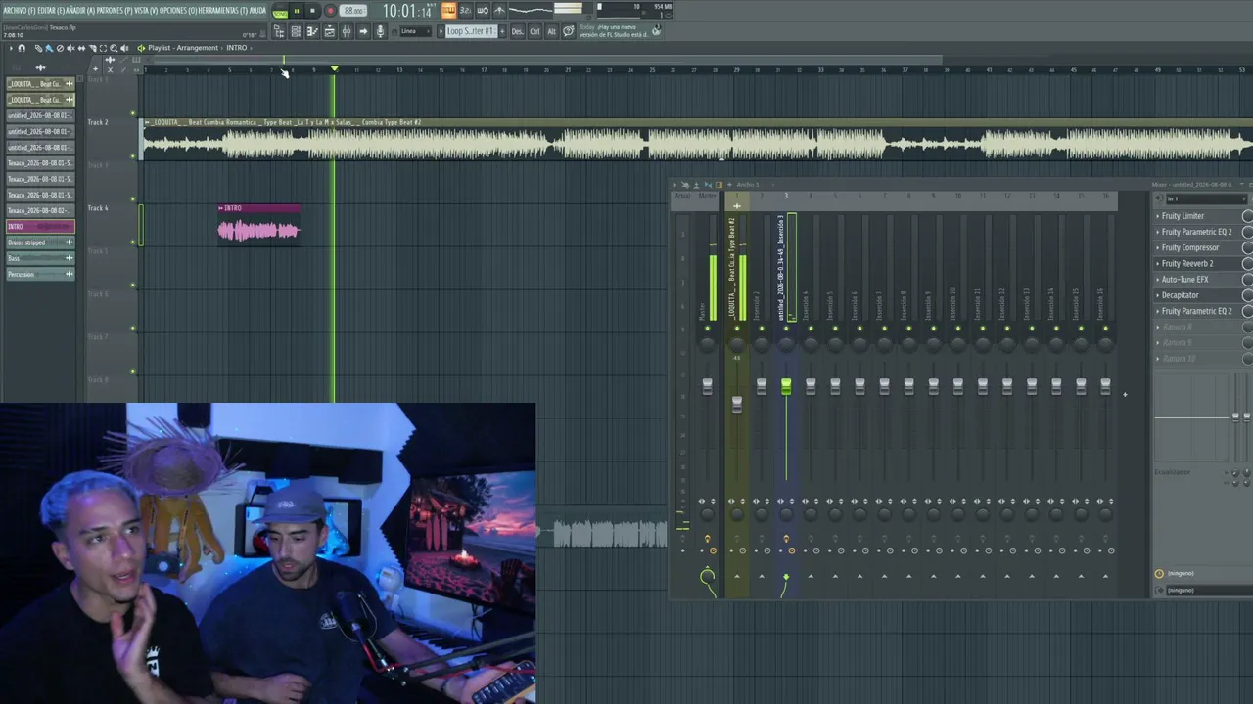Open Fruity Reeverb 2 slot arrow menu

(x=1158, y=263)
